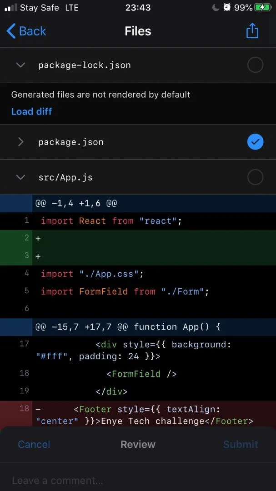Tap the Files title
This screenshot has height=491, width=276.
click(138, 31)
